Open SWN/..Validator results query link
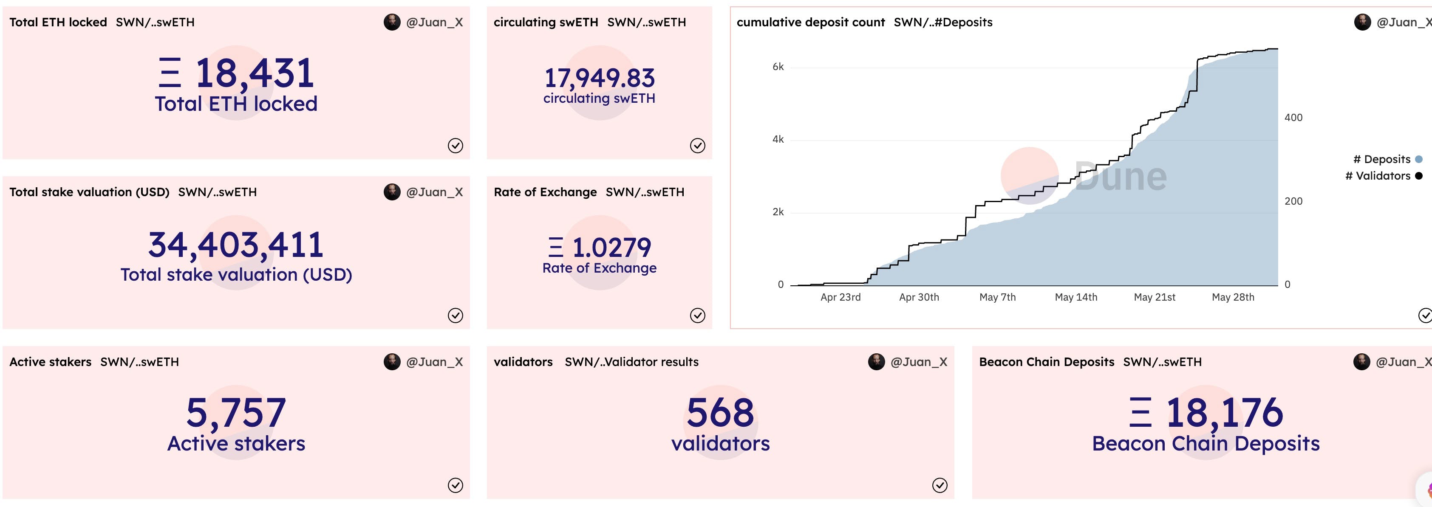 [631, 362]
